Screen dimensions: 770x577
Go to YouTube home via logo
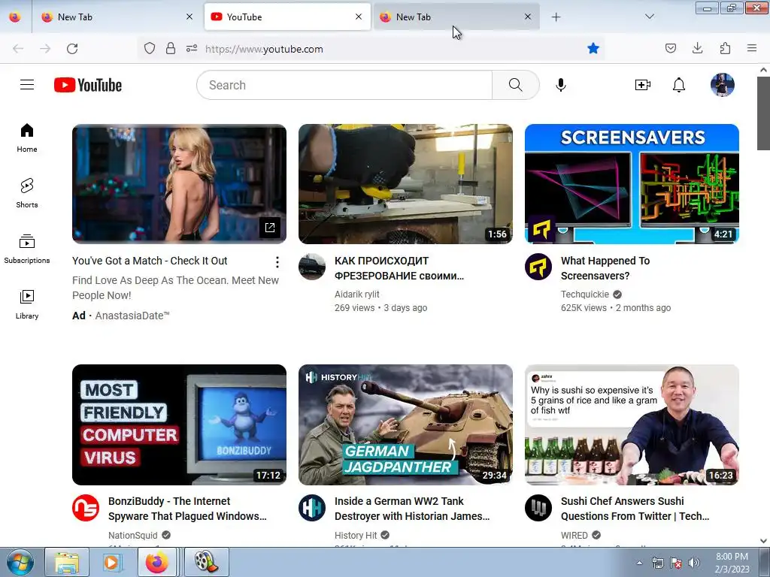(88, 85)
